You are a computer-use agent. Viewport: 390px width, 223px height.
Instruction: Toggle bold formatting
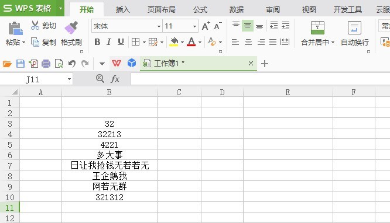(97, 42)
